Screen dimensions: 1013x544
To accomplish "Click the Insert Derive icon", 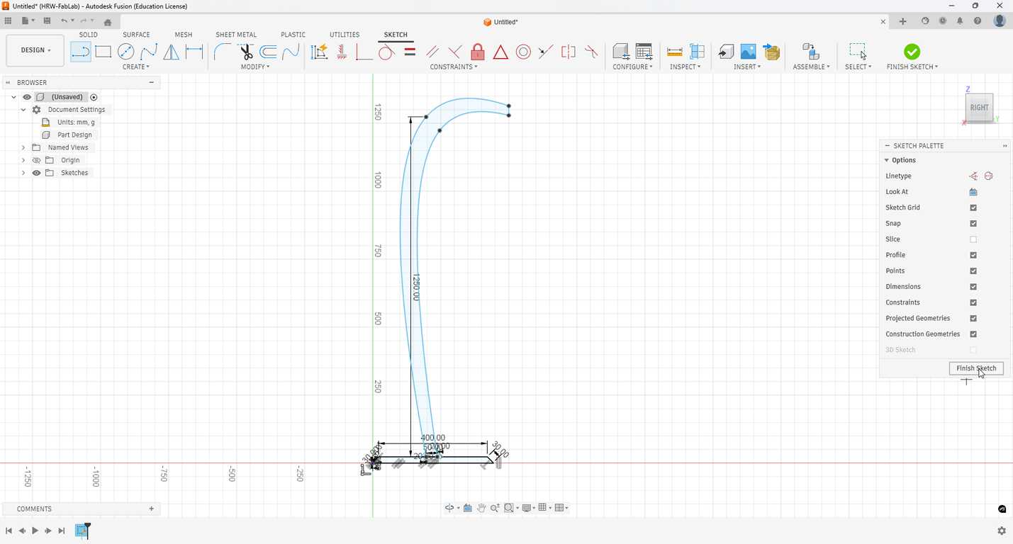I will pos(725,52).
